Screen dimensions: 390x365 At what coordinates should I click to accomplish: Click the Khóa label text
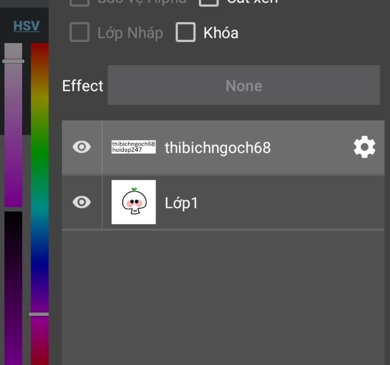(x=221, y=33)
